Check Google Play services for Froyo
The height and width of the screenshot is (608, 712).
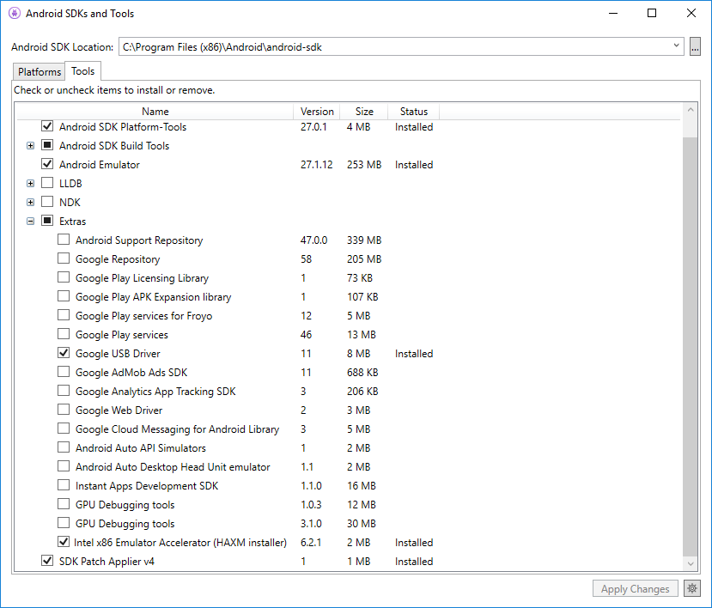(64, 314)
